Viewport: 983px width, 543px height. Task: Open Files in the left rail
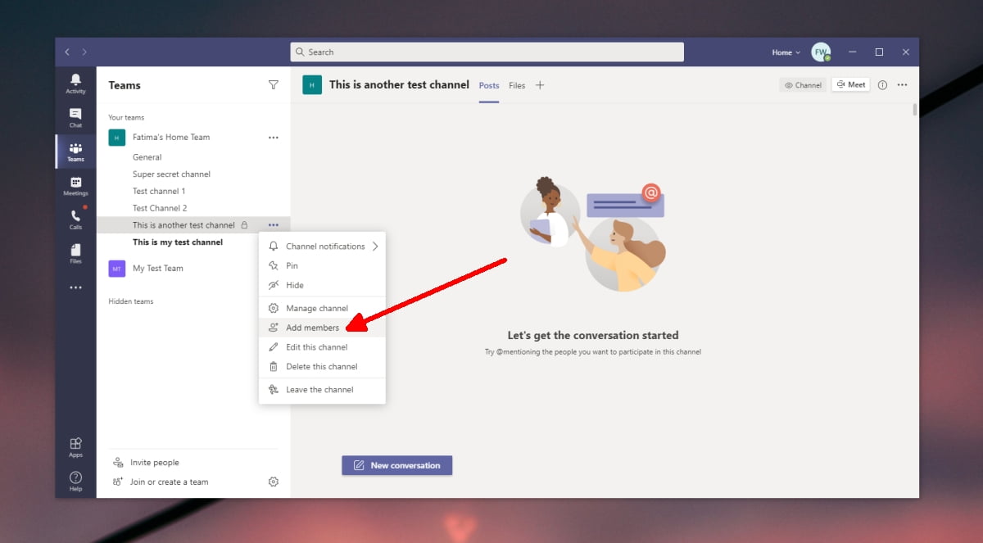[75, 254]
